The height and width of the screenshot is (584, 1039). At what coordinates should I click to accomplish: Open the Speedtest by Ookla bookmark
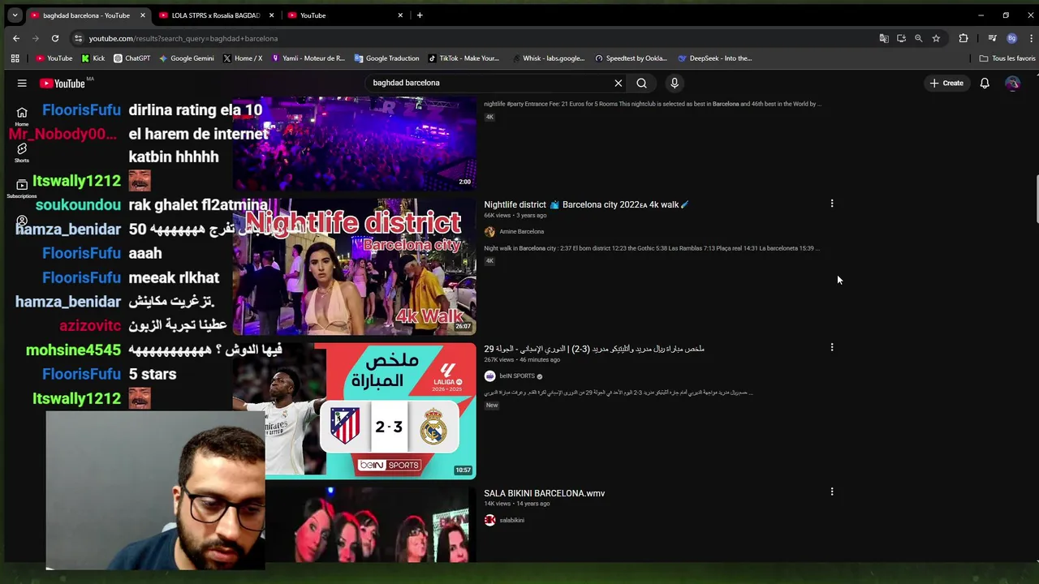coord(631,58)
